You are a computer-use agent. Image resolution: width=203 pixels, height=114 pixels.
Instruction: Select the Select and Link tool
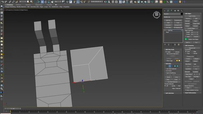tap(10, 2)
